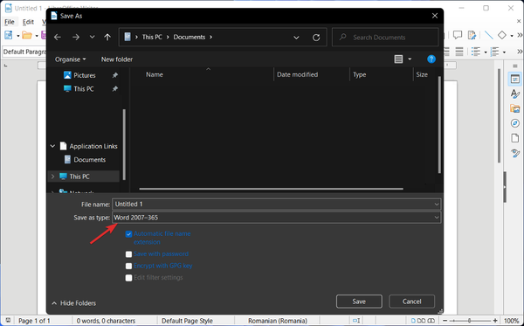
Task: Open the Help question mark icon
Action: pos(431,59)
